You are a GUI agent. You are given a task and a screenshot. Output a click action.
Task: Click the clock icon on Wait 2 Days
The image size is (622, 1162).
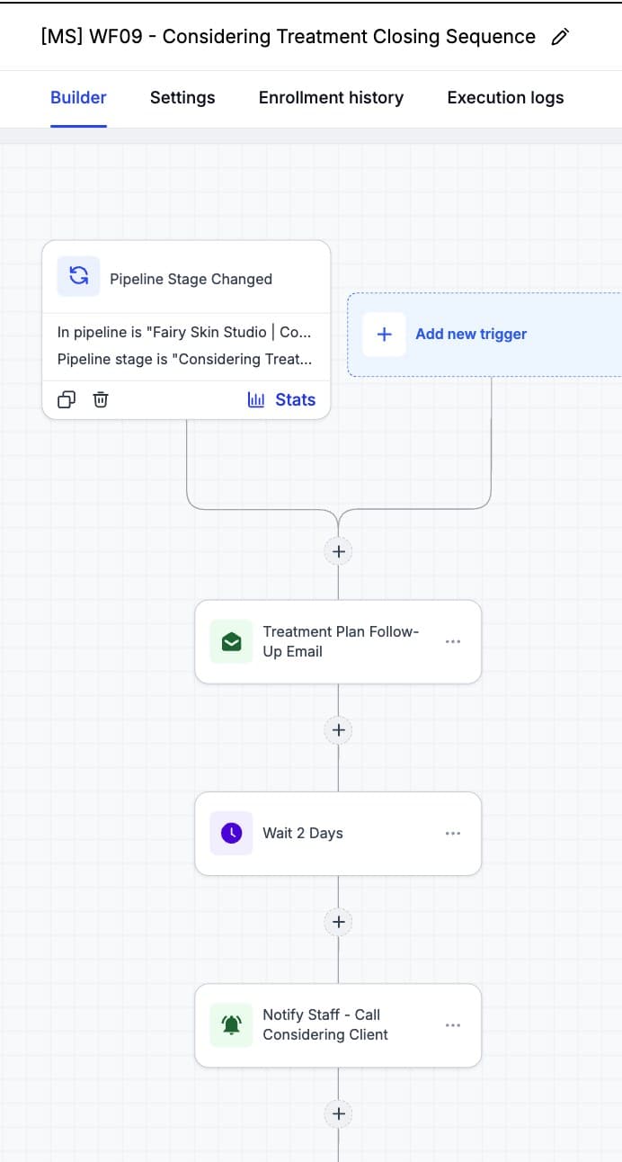click(231, 833)
